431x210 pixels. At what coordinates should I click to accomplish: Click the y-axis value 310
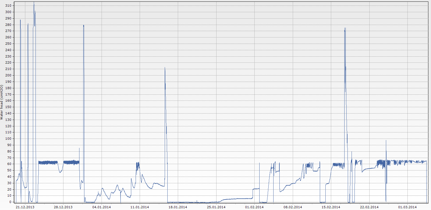[8, 6]
